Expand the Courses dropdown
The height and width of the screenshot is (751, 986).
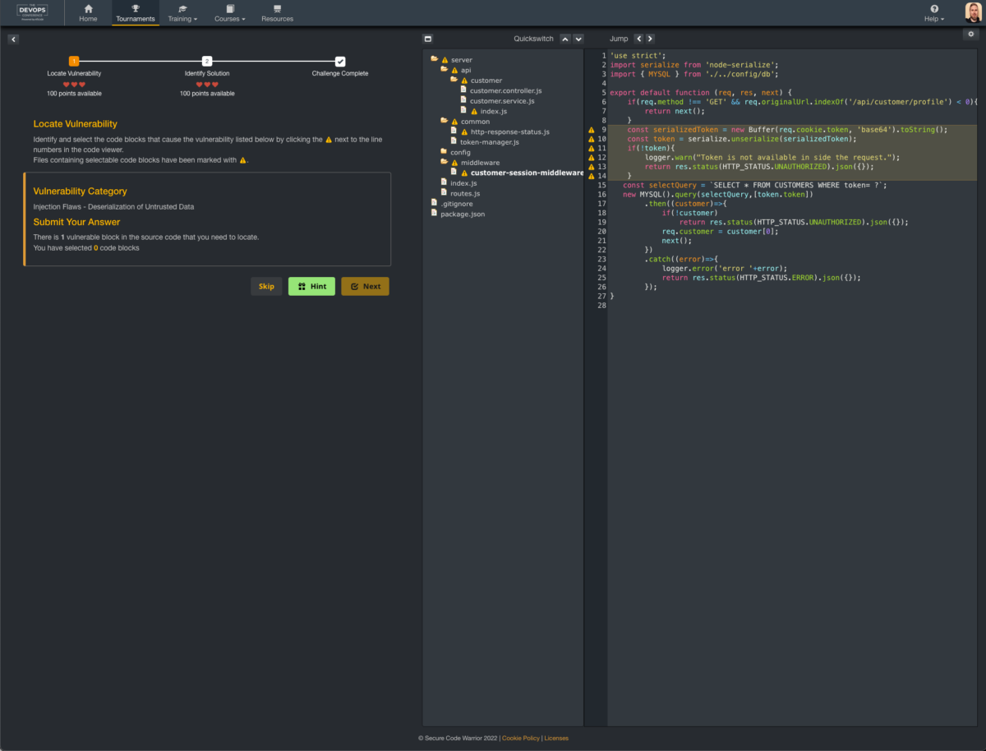click(229, 13)
